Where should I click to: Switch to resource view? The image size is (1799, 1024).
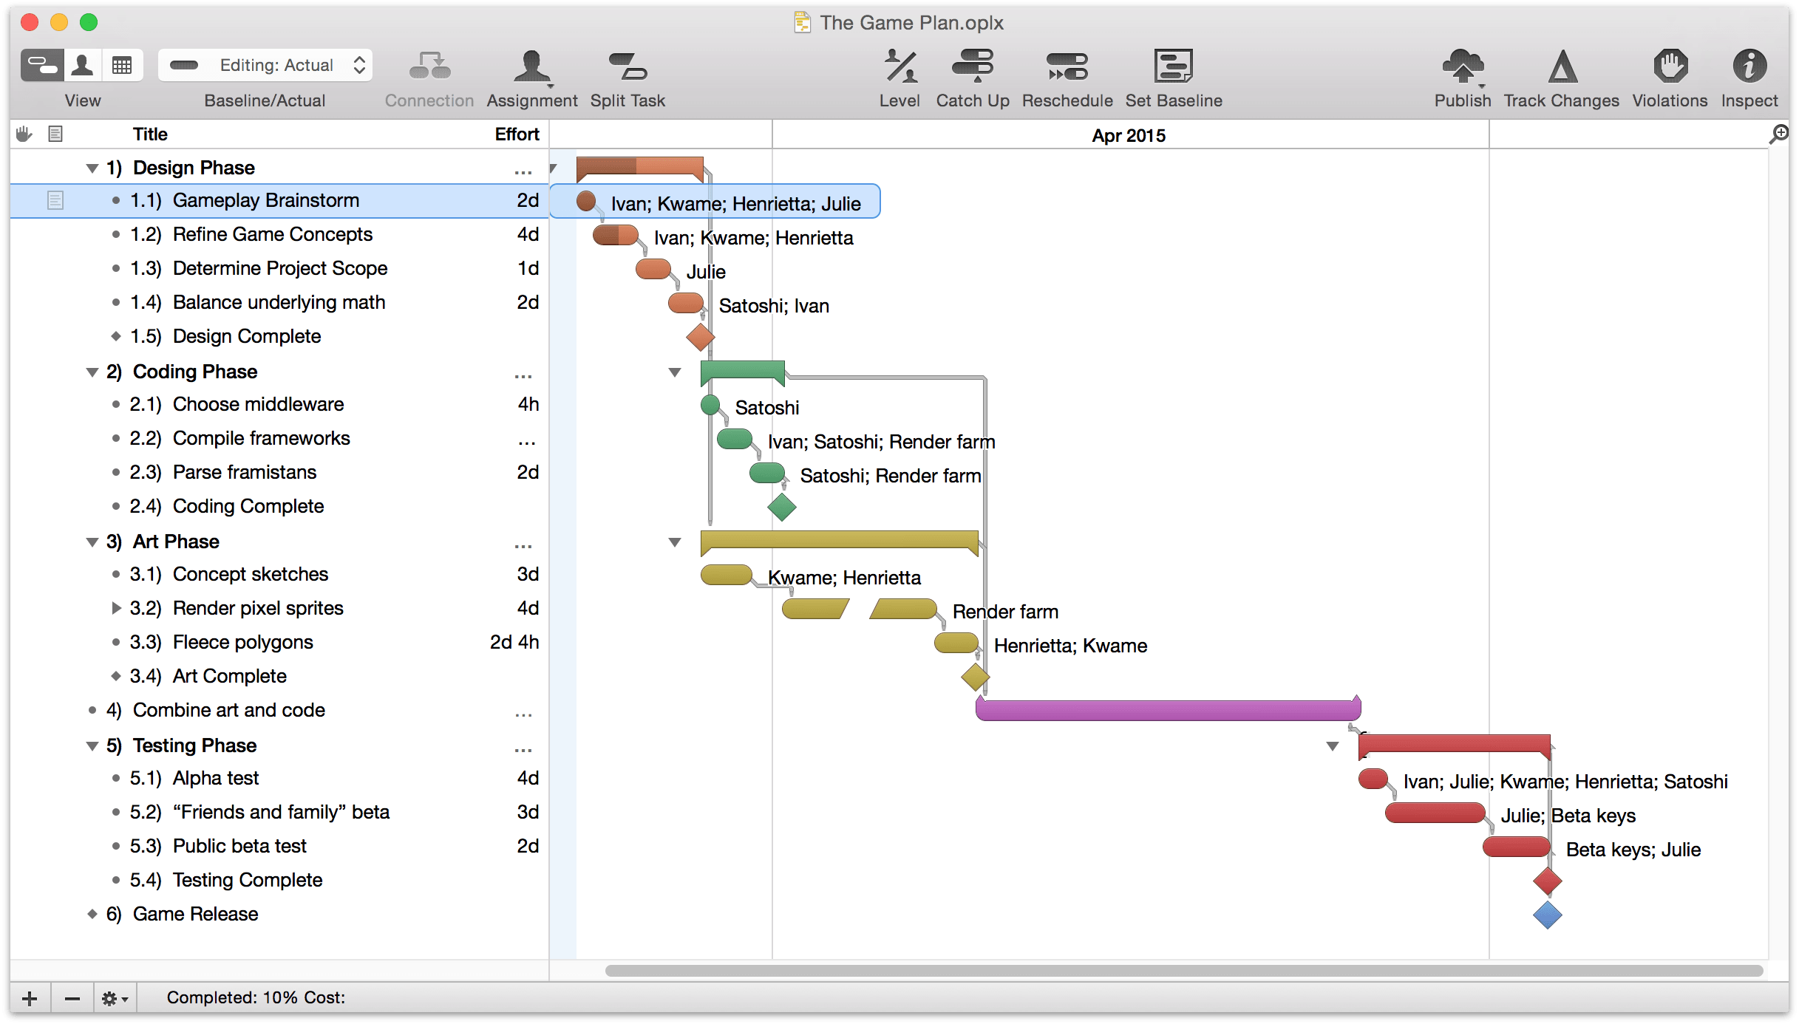coord(82,65)
